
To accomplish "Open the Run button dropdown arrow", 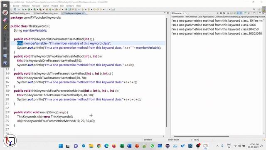I will [32, 9].
